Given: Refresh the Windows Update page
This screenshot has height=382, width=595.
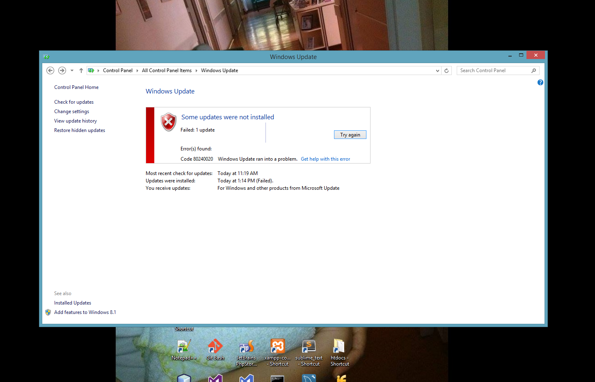Looking at the screenshot, I should 446,70.
